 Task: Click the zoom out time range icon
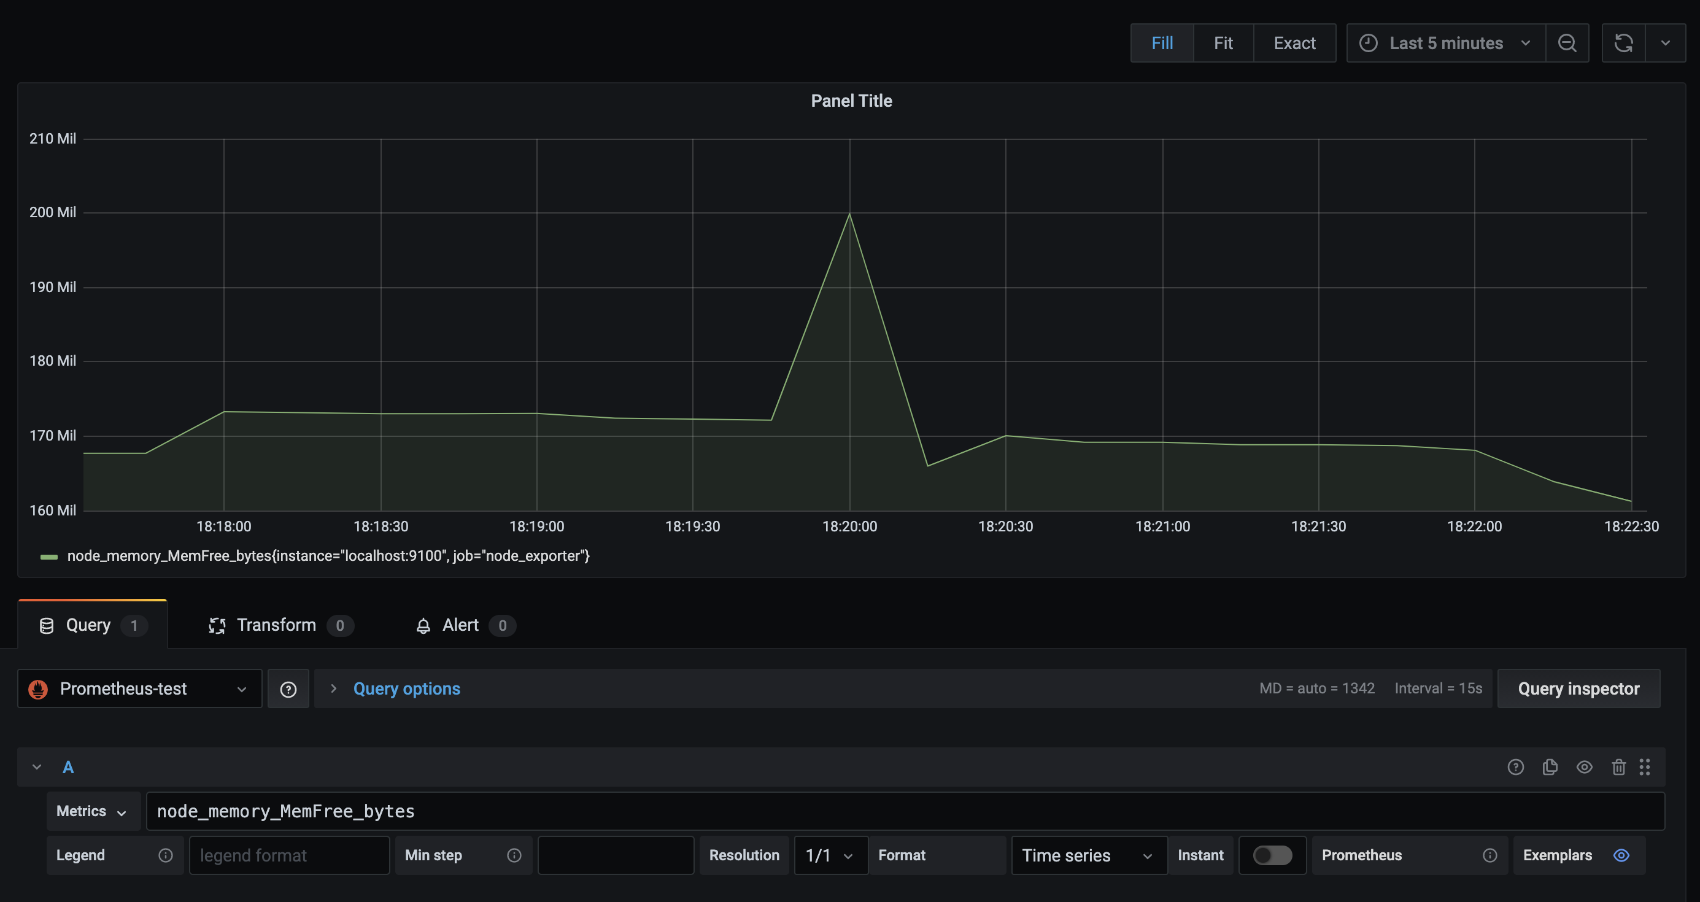tap(1567, 43)
